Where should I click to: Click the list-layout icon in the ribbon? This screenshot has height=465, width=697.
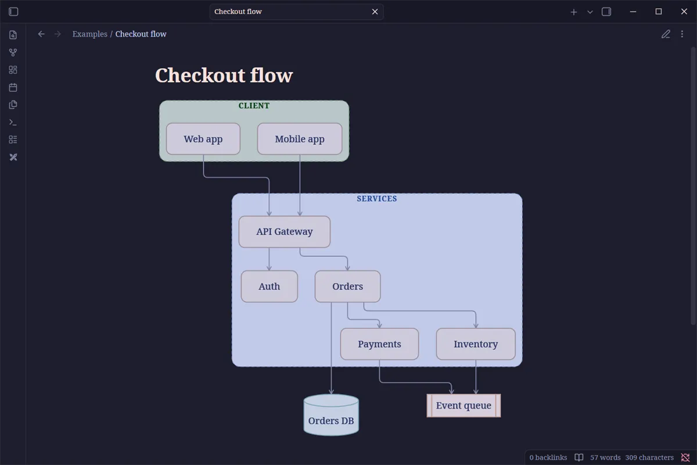point(13,139)
